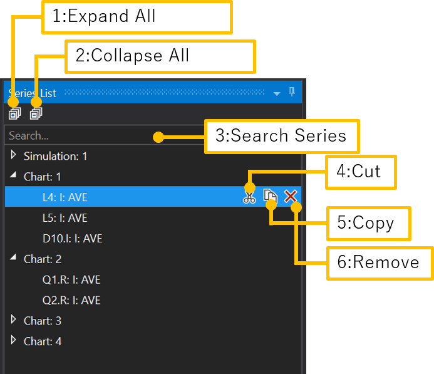Image resolution: width=434 pixels, height=374 pixels.
Task: Open the Series List panel options arrow
Action: [x=277, y=93]
